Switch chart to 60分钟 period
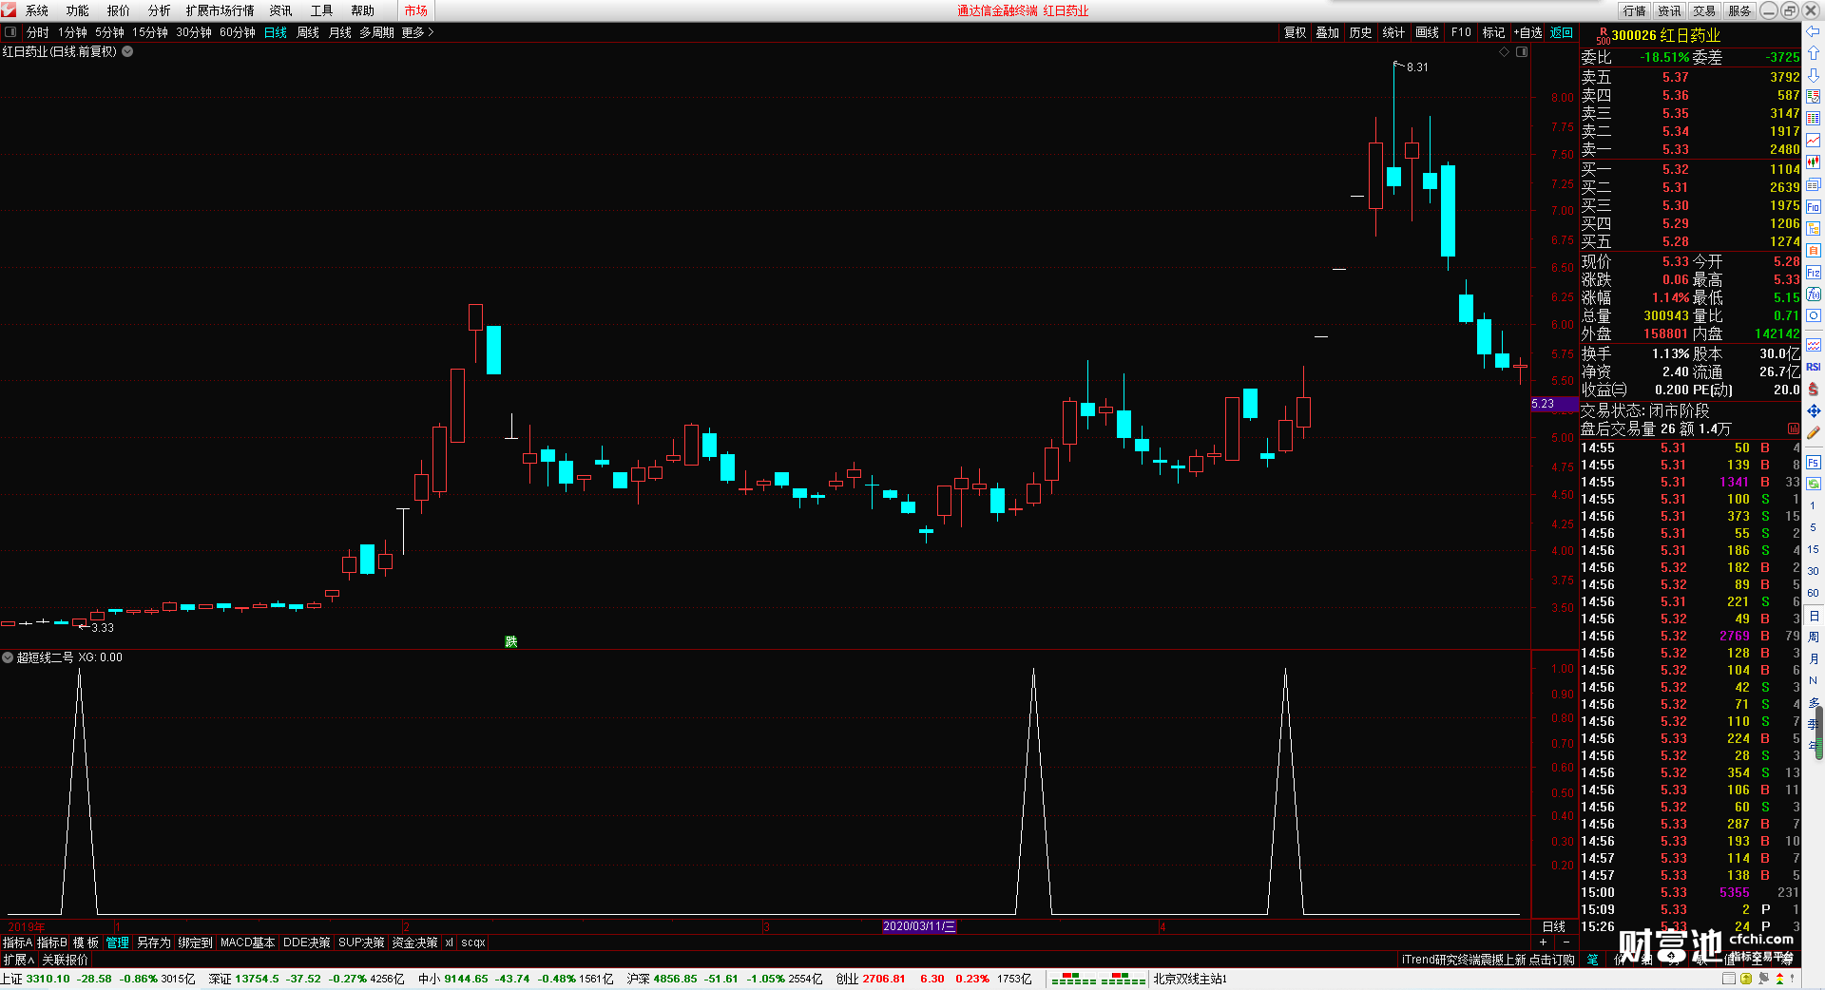The image size is (1825, 990). coord(238,32)
